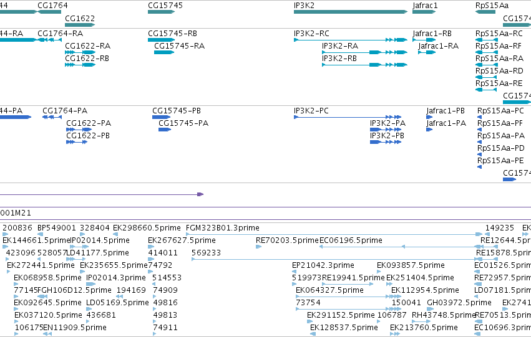Click the RH43748.5prime EST
The width and height of the screenshot is (531, 337).
[421, 322]
